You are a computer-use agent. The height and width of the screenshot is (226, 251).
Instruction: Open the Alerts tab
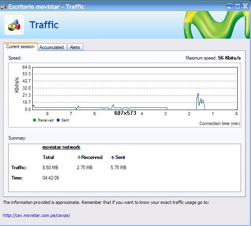(x=75, y=47)
